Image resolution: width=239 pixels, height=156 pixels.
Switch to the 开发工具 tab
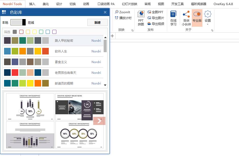point(177,4)
